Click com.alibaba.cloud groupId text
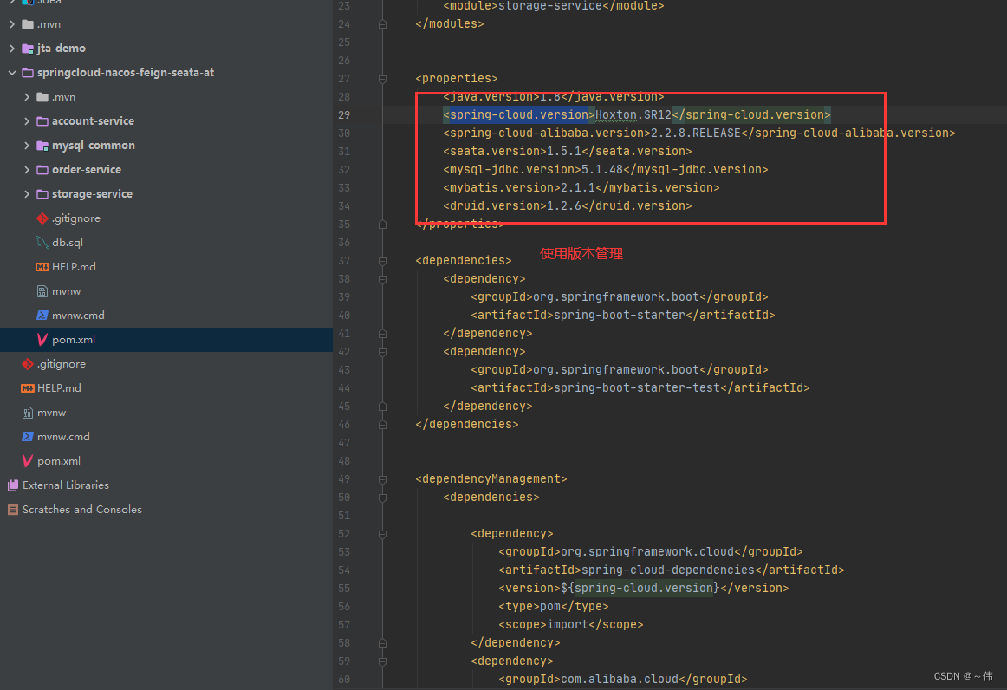 click(x=619, y=679)
